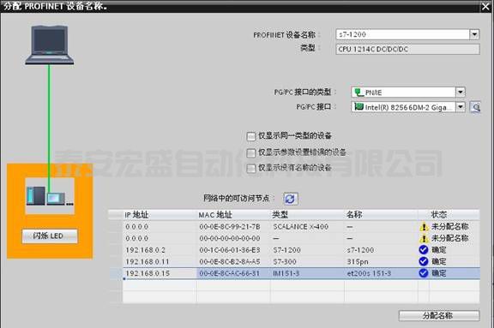Click the refresh accessible nodes icon
This screenshot has width=494, height=328.
(290, 199)
